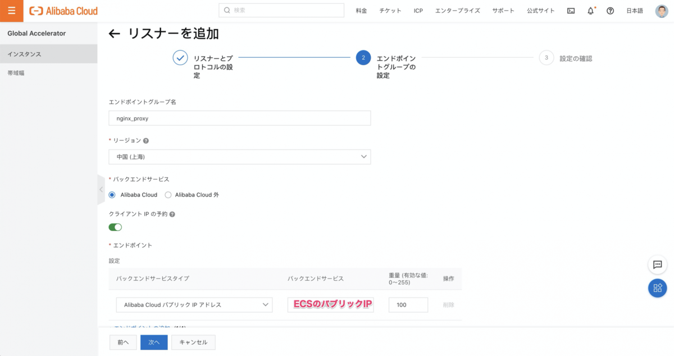Click the 重量 (有効な値: 0~255) column header

[409, 279]
